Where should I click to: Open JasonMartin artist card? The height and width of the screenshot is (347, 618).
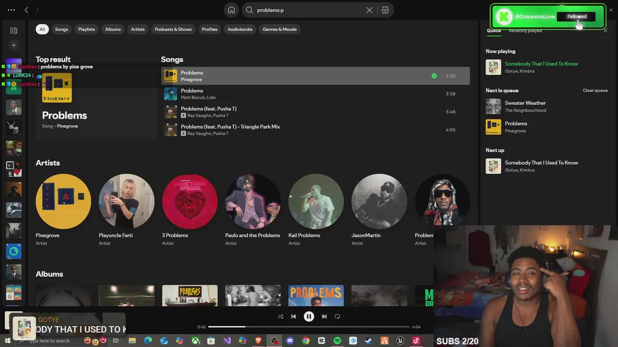coord(379,209)
